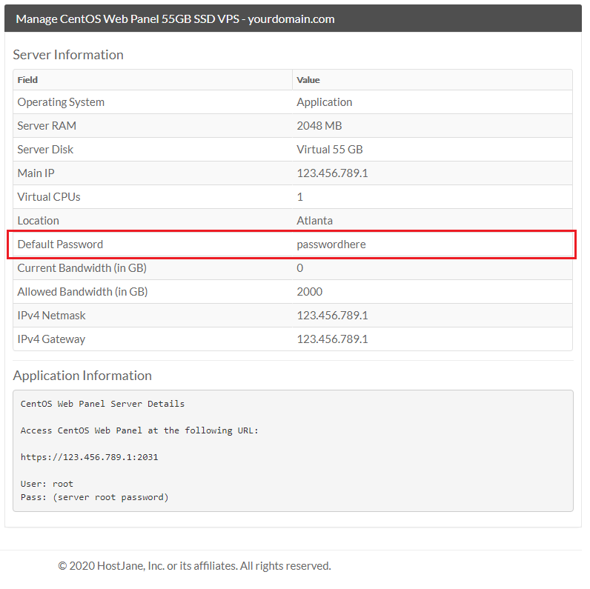Select the Operating System value Application

click(x=325, y=102)
